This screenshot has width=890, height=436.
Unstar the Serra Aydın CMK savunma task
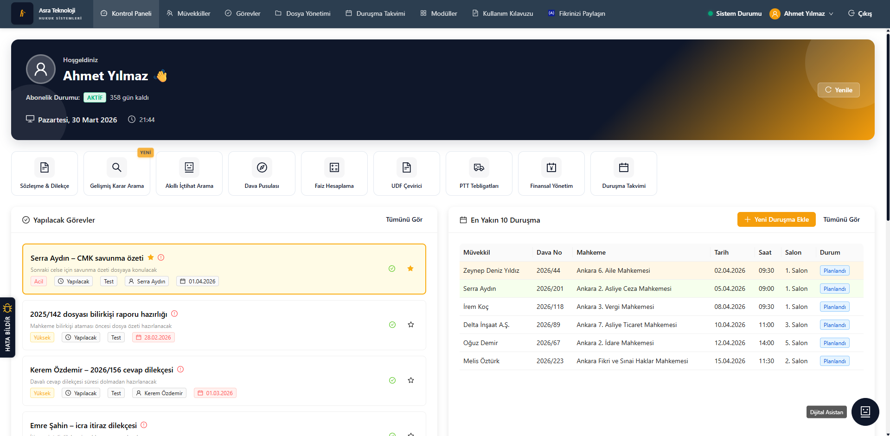(x=410, y=269)
